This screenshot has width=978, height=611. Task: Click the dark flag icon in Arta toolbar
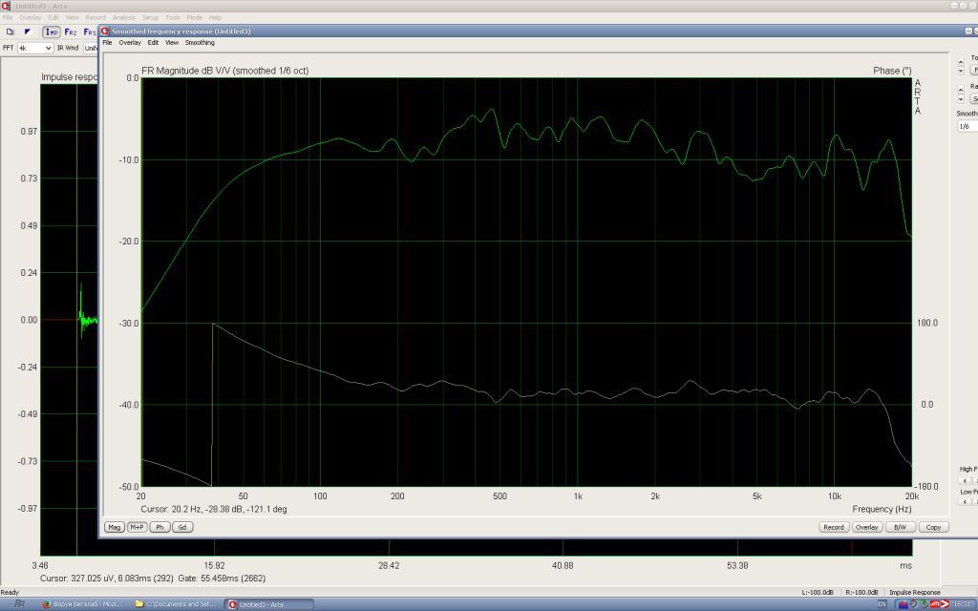coord(28,32)
